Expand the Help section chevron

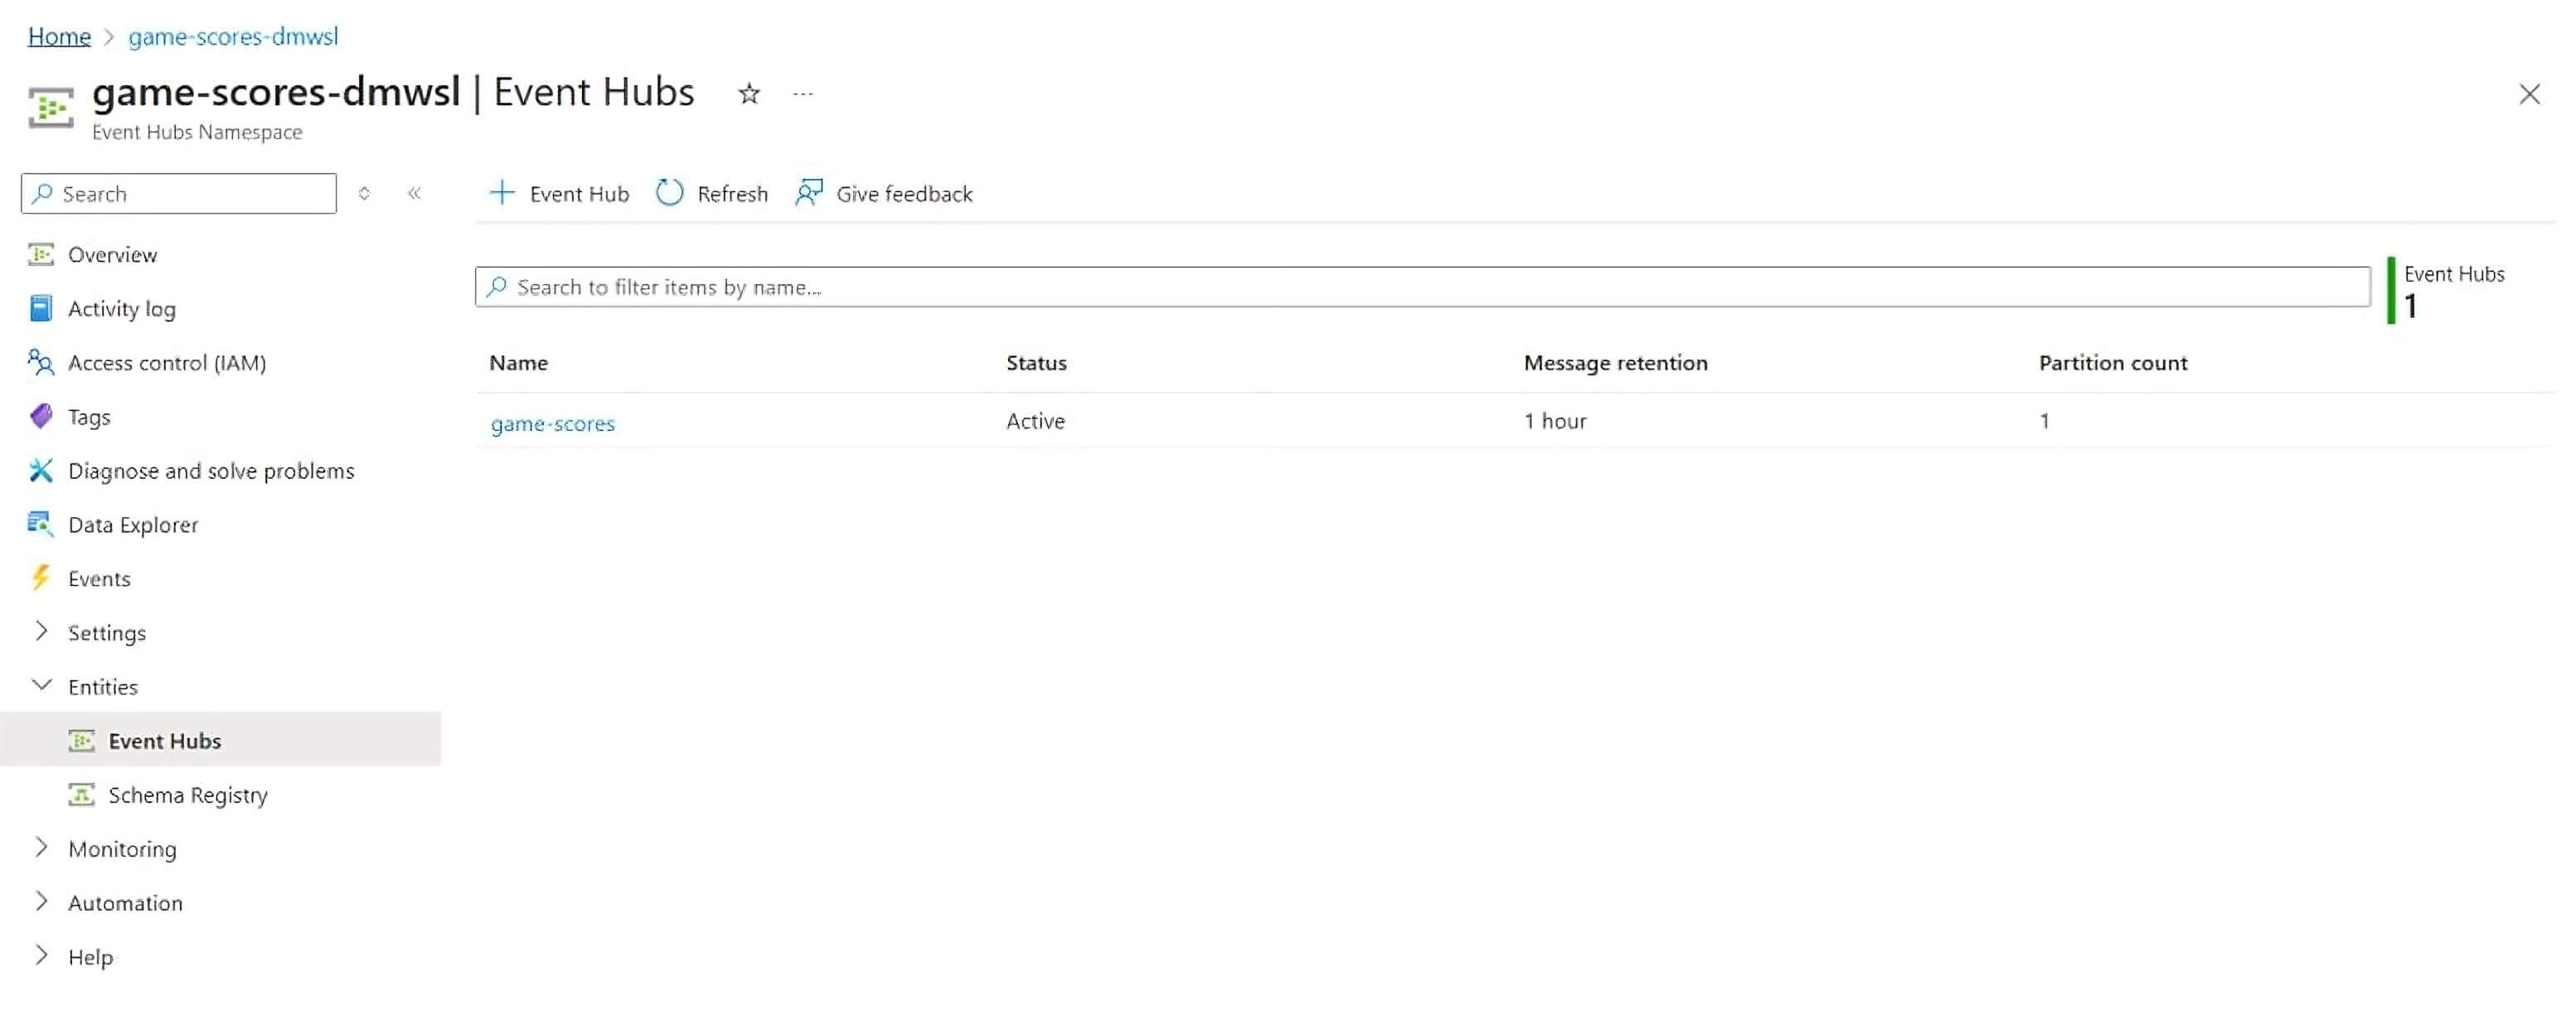(x=41, y=955)
